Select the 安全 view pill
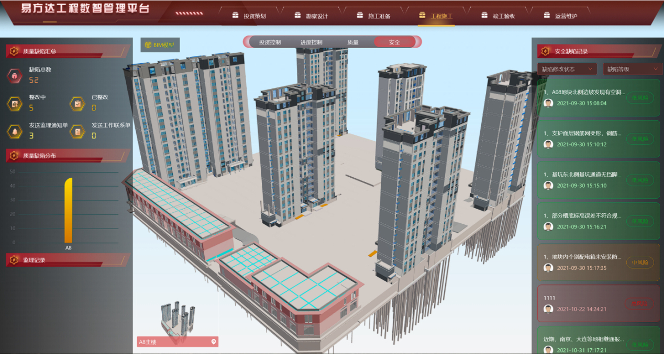 tap(394, 42)
